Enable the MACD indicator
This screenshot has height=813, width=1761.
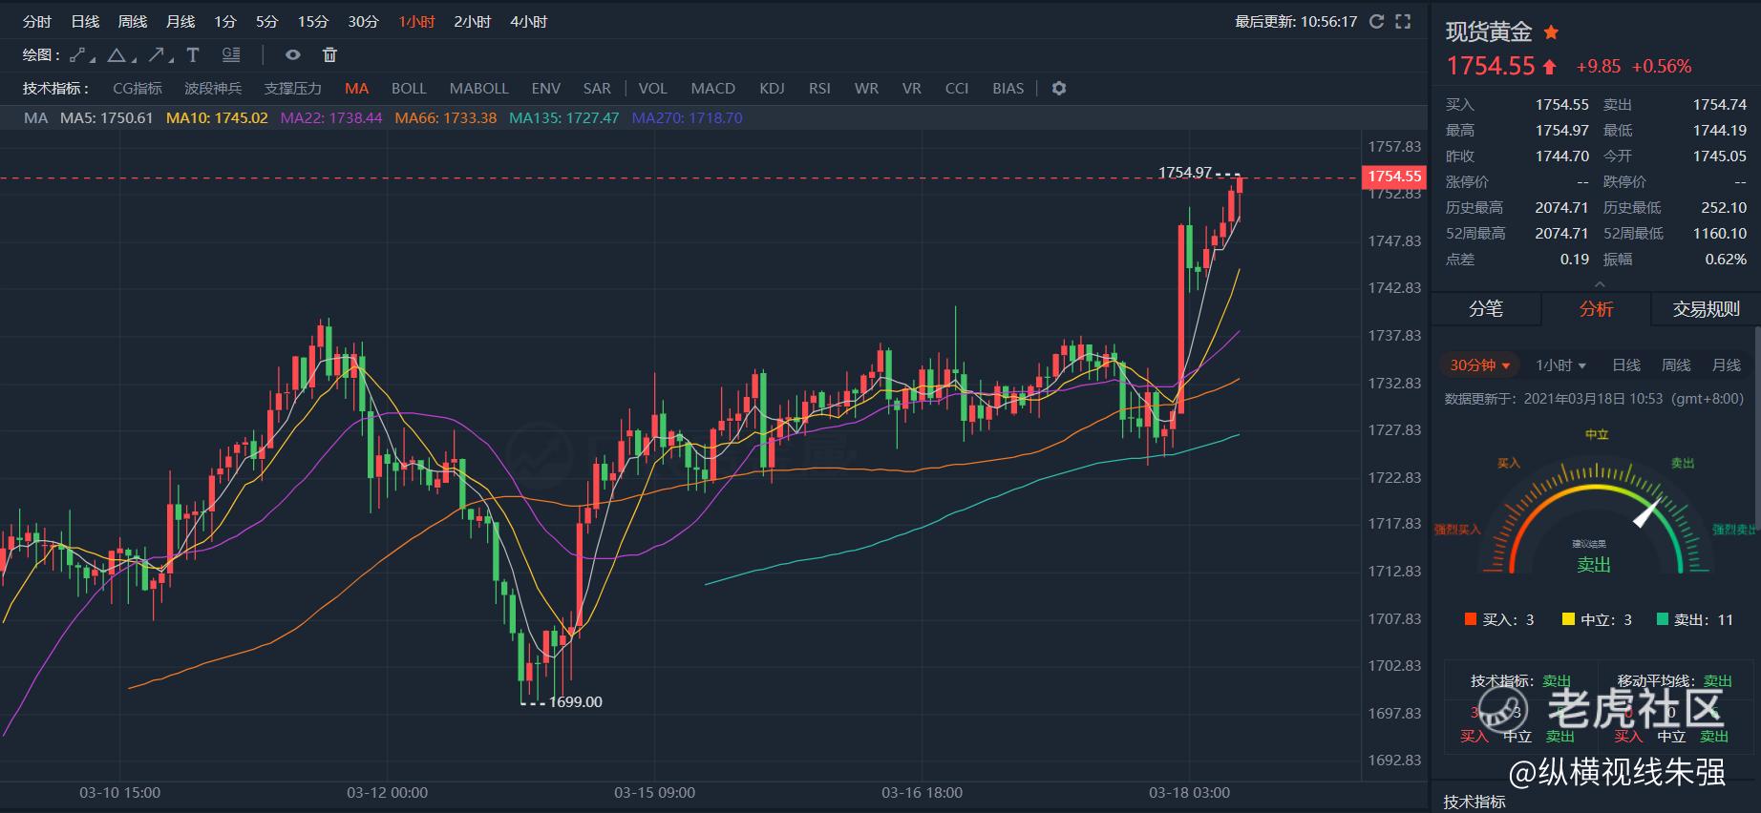click(712, 89)
